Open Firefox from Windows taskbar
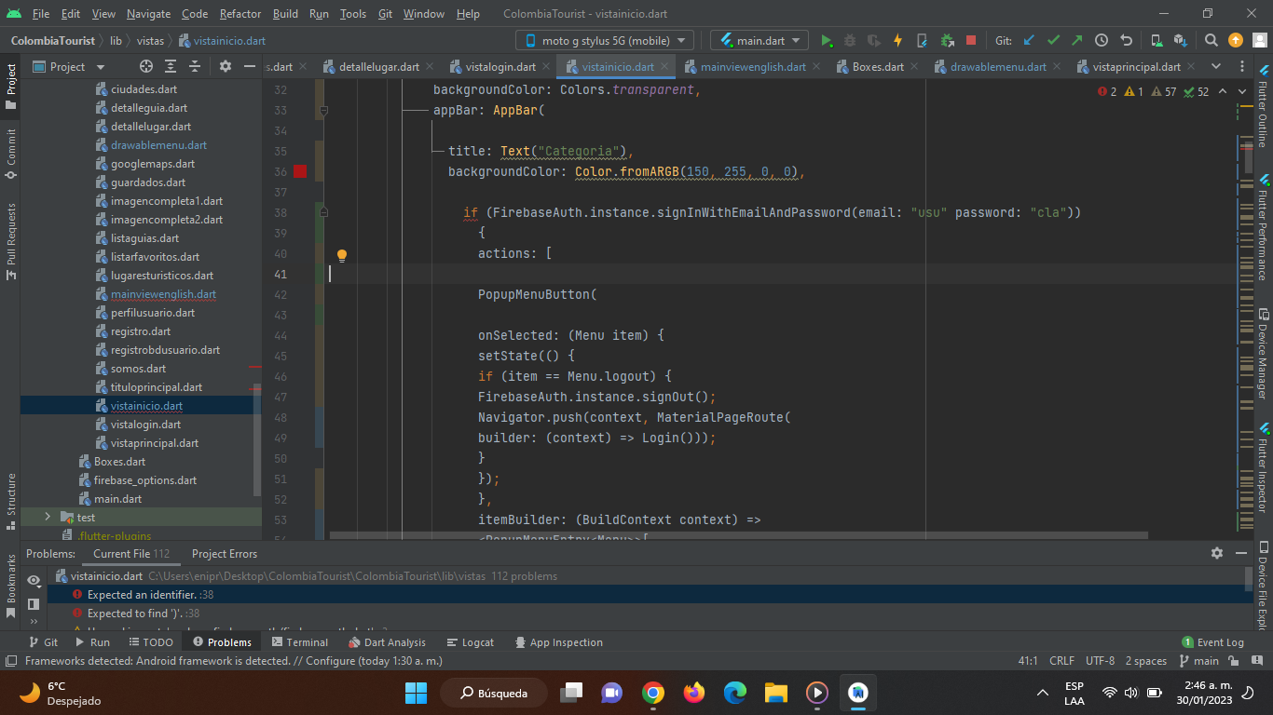Image resolution: width=1273 pixels, height=715 pixels. click(x=693, y=693)
